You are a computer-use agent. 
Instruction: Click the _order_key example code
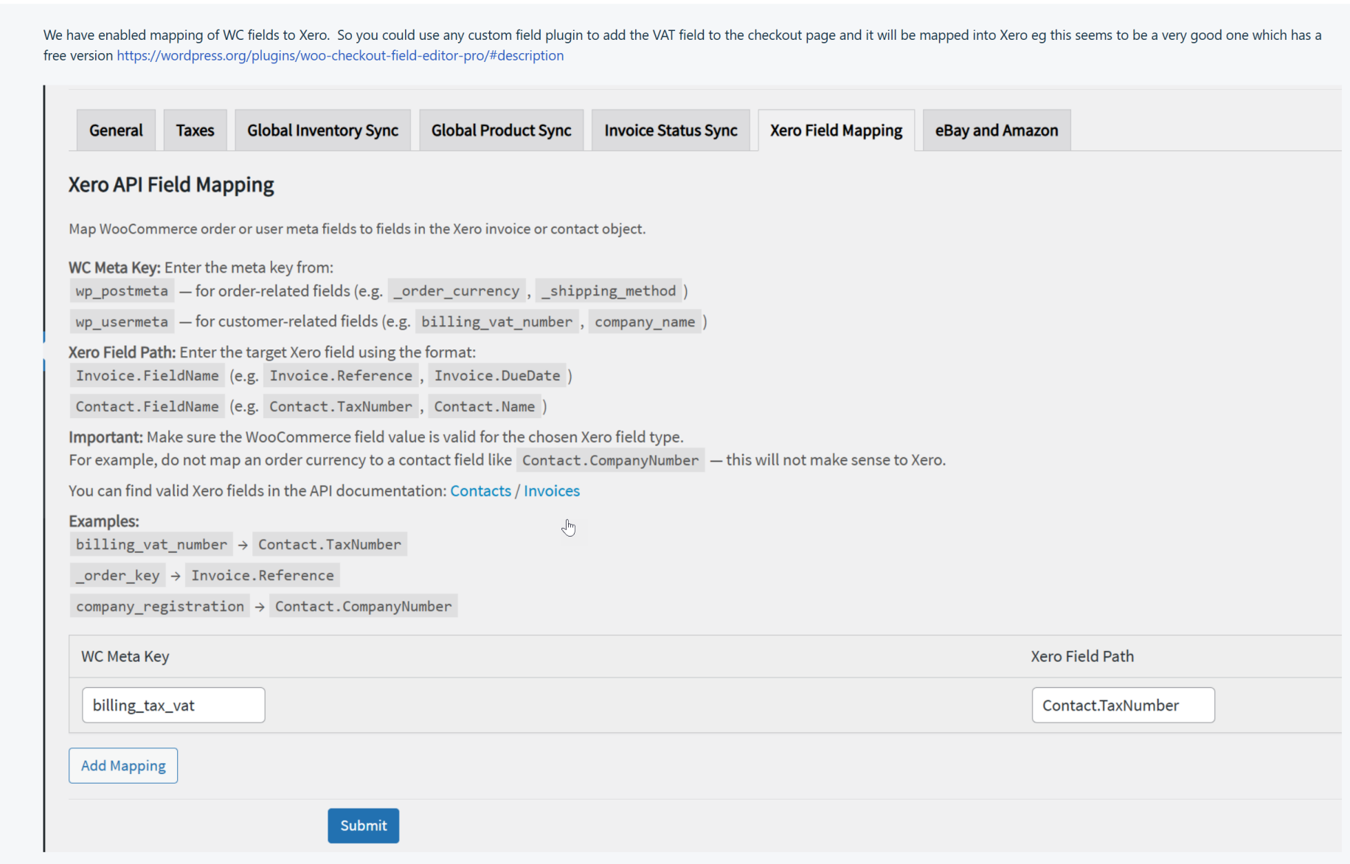[x=118, y=576]
